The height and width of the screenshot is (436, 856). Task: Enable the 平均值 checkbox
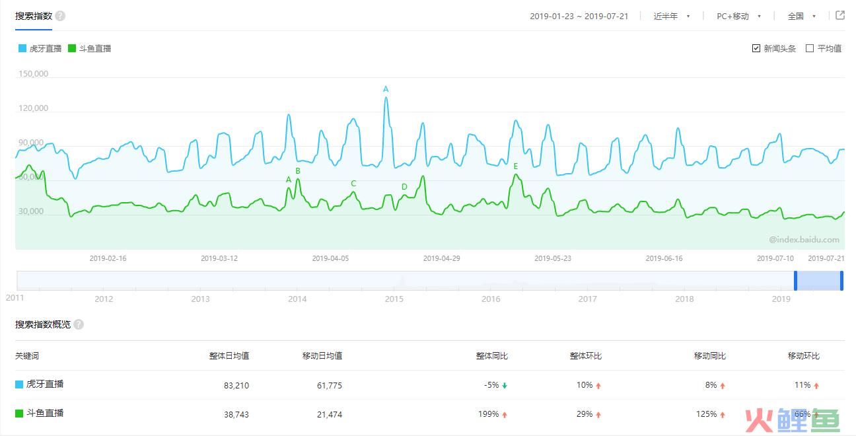(810, 48)
